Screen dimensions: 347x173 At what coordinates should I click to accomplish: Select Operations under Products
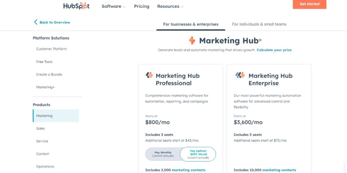(45, 167)
